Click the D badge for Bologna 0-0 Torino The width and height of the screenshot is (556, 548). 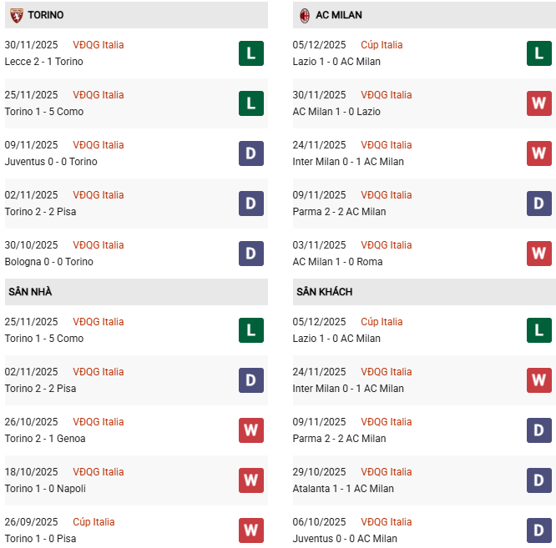250,254
